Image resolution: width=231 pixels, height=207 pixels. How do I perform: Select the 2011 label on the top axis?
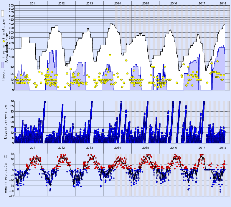33,3
